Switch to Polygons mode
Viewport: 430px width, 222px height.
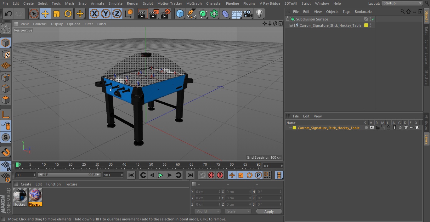[x=6, y=100]
